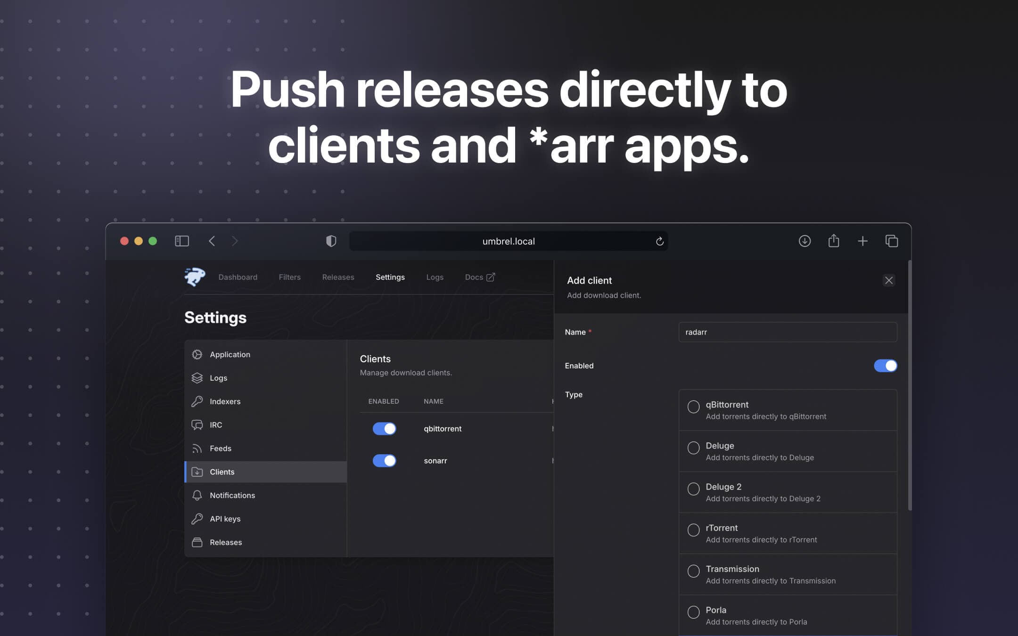Click the Name input field

point(787,332)
